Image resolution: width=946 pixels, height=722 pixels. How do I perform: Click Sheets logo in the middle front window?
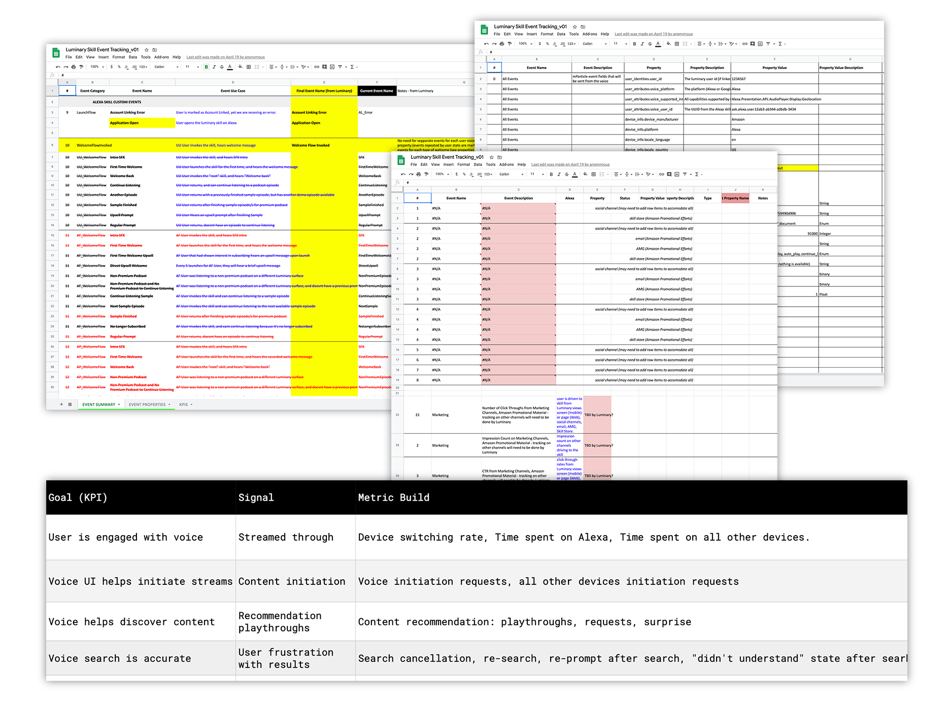pos(401,160)
